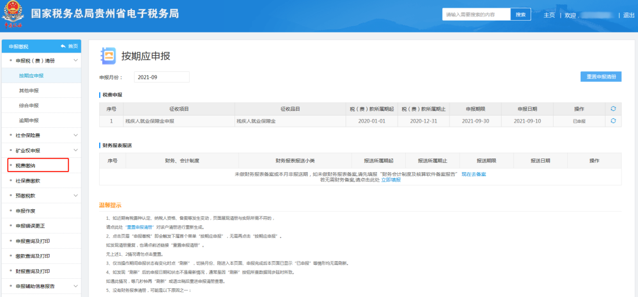The height and width of the screenshot is (297, 638).
Task: Expand the 预缴税款 menu chevron
Action: point(76,195)
